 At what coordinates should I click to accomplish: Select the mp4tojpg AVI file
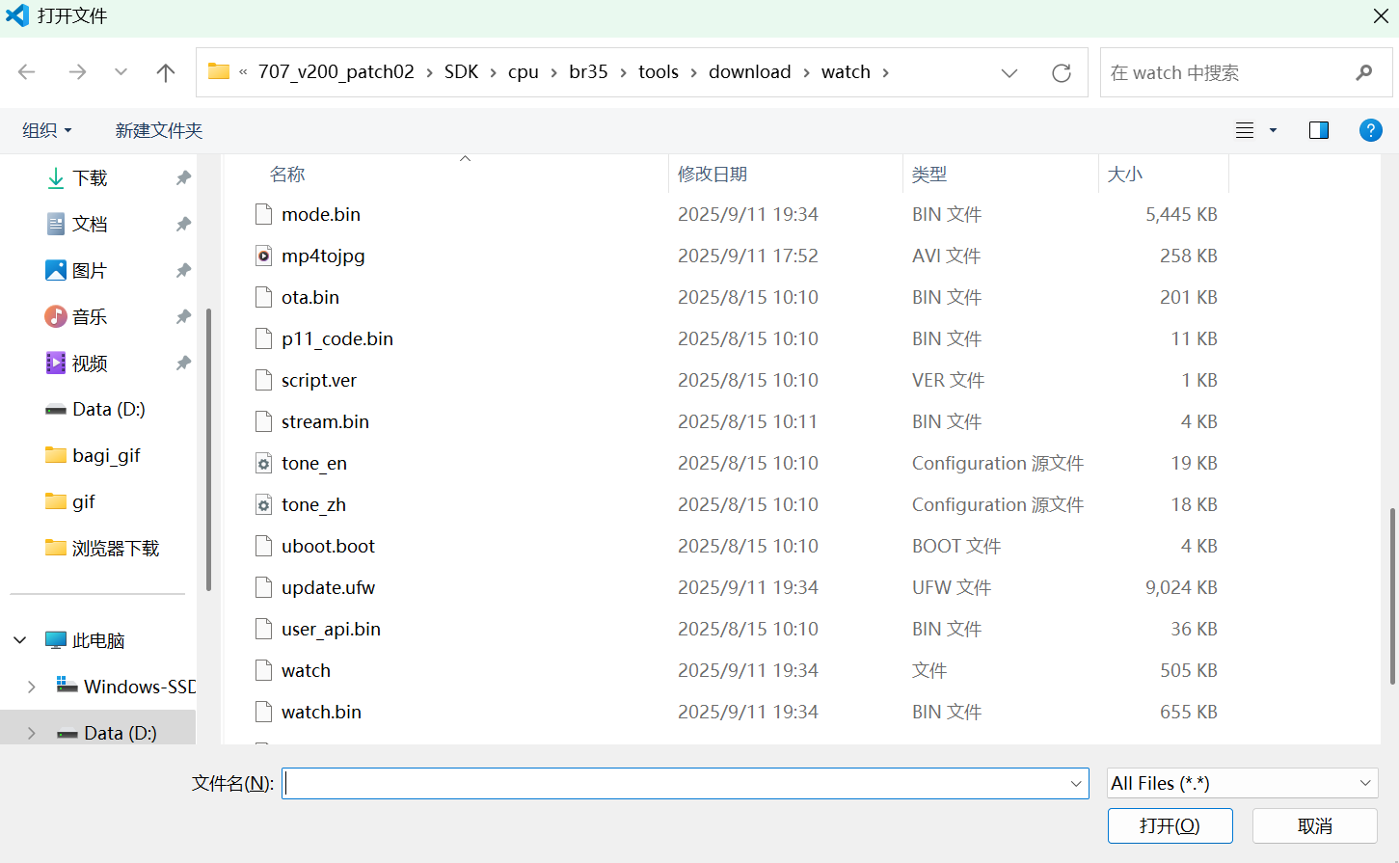[323, 256]
